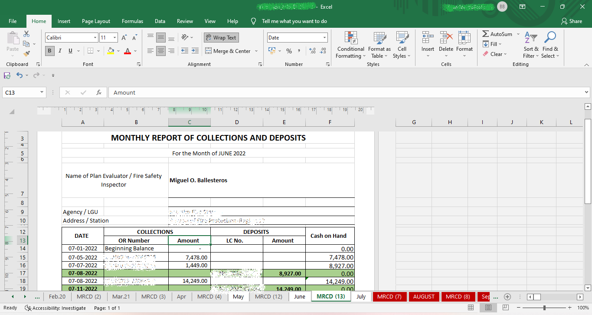Click the zoom slider in status bar
The width and height of the screenshot is (592, 315).
544,308
